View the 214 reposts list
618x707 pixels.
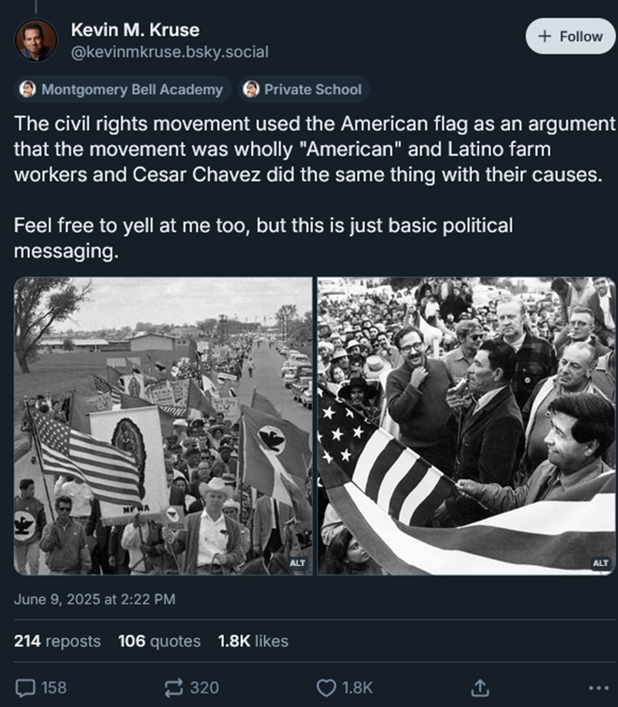click(x=57, y=641)
